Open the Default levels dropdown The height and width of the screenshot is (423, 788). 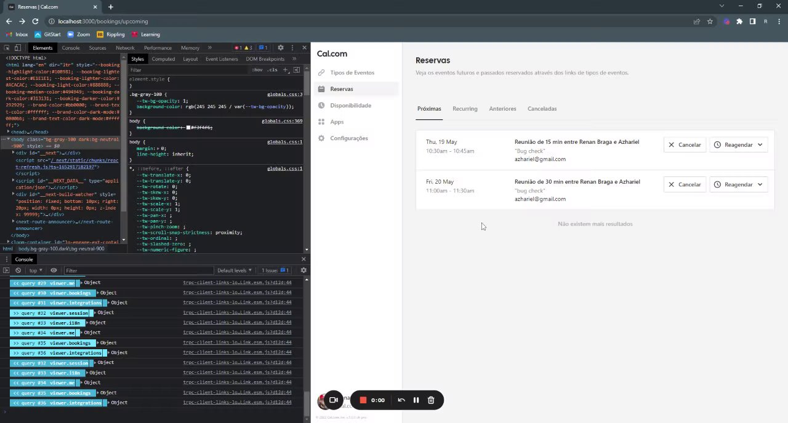point(235,270)
